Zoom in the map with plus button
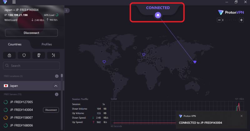Image resolution: width=250 pixels, height=131 pixels. [x=241, y=20]
